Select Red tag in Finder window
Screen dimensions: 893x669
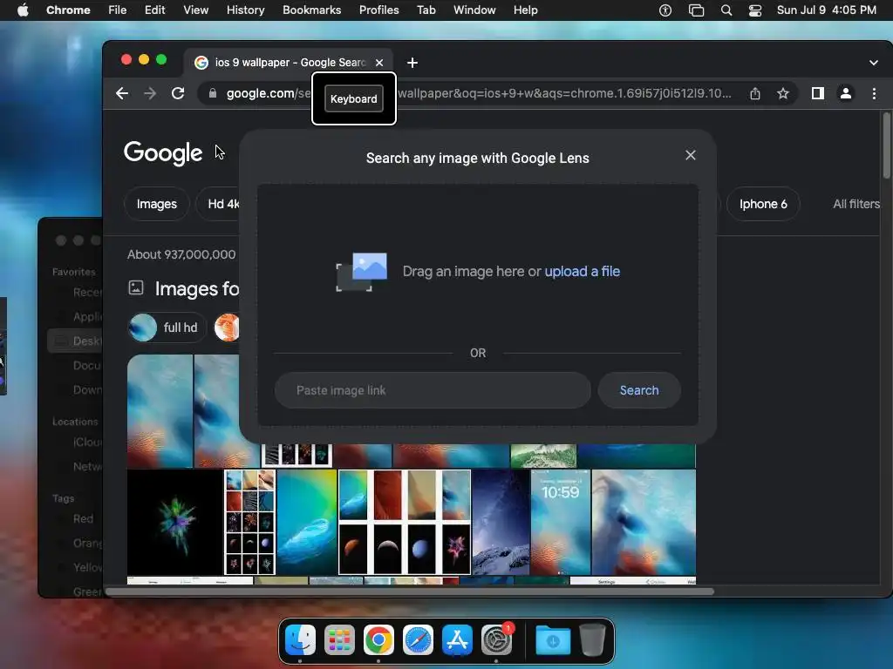[83, 519]
